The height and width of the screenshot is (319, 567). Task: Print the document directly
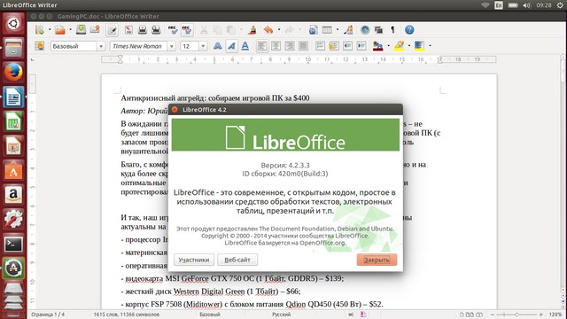coord(143,30)
